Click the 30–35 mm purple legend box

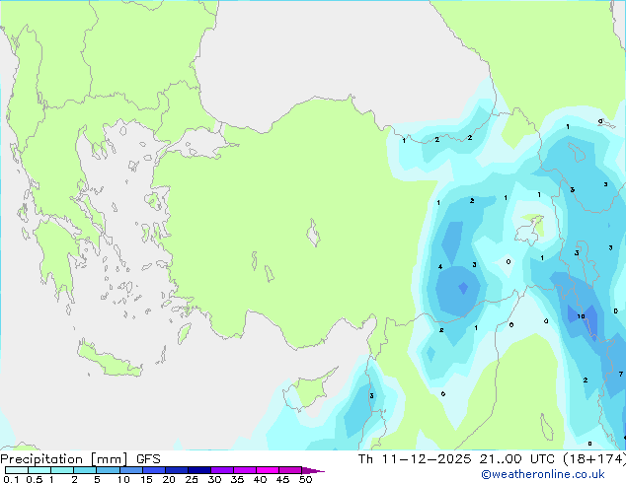pos(222,470)
